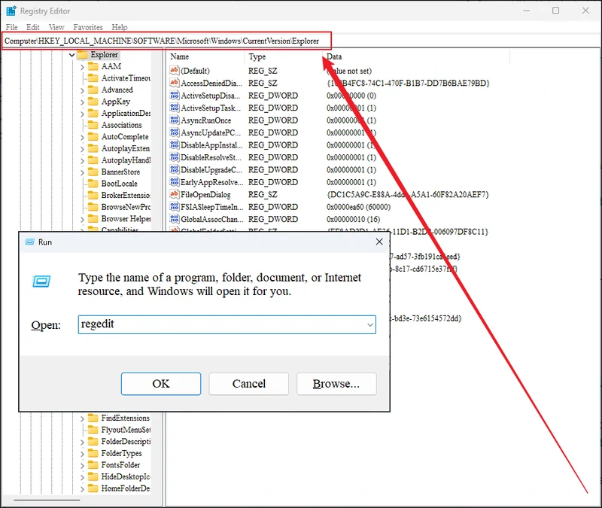Click the AsyncUpdatePC... DWORD icon
This screenshot has width=602, height=508.
(175, 132)
